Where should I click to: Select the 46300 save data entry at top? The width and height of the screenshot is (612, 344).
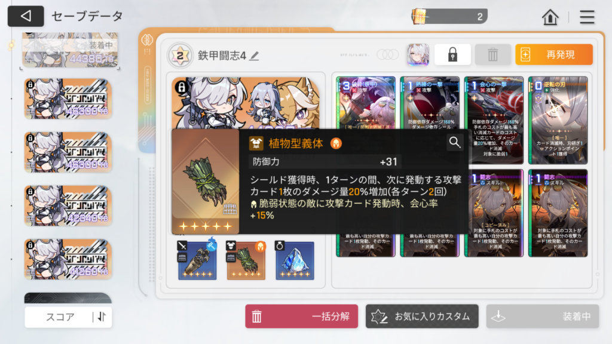coord(68,99)
